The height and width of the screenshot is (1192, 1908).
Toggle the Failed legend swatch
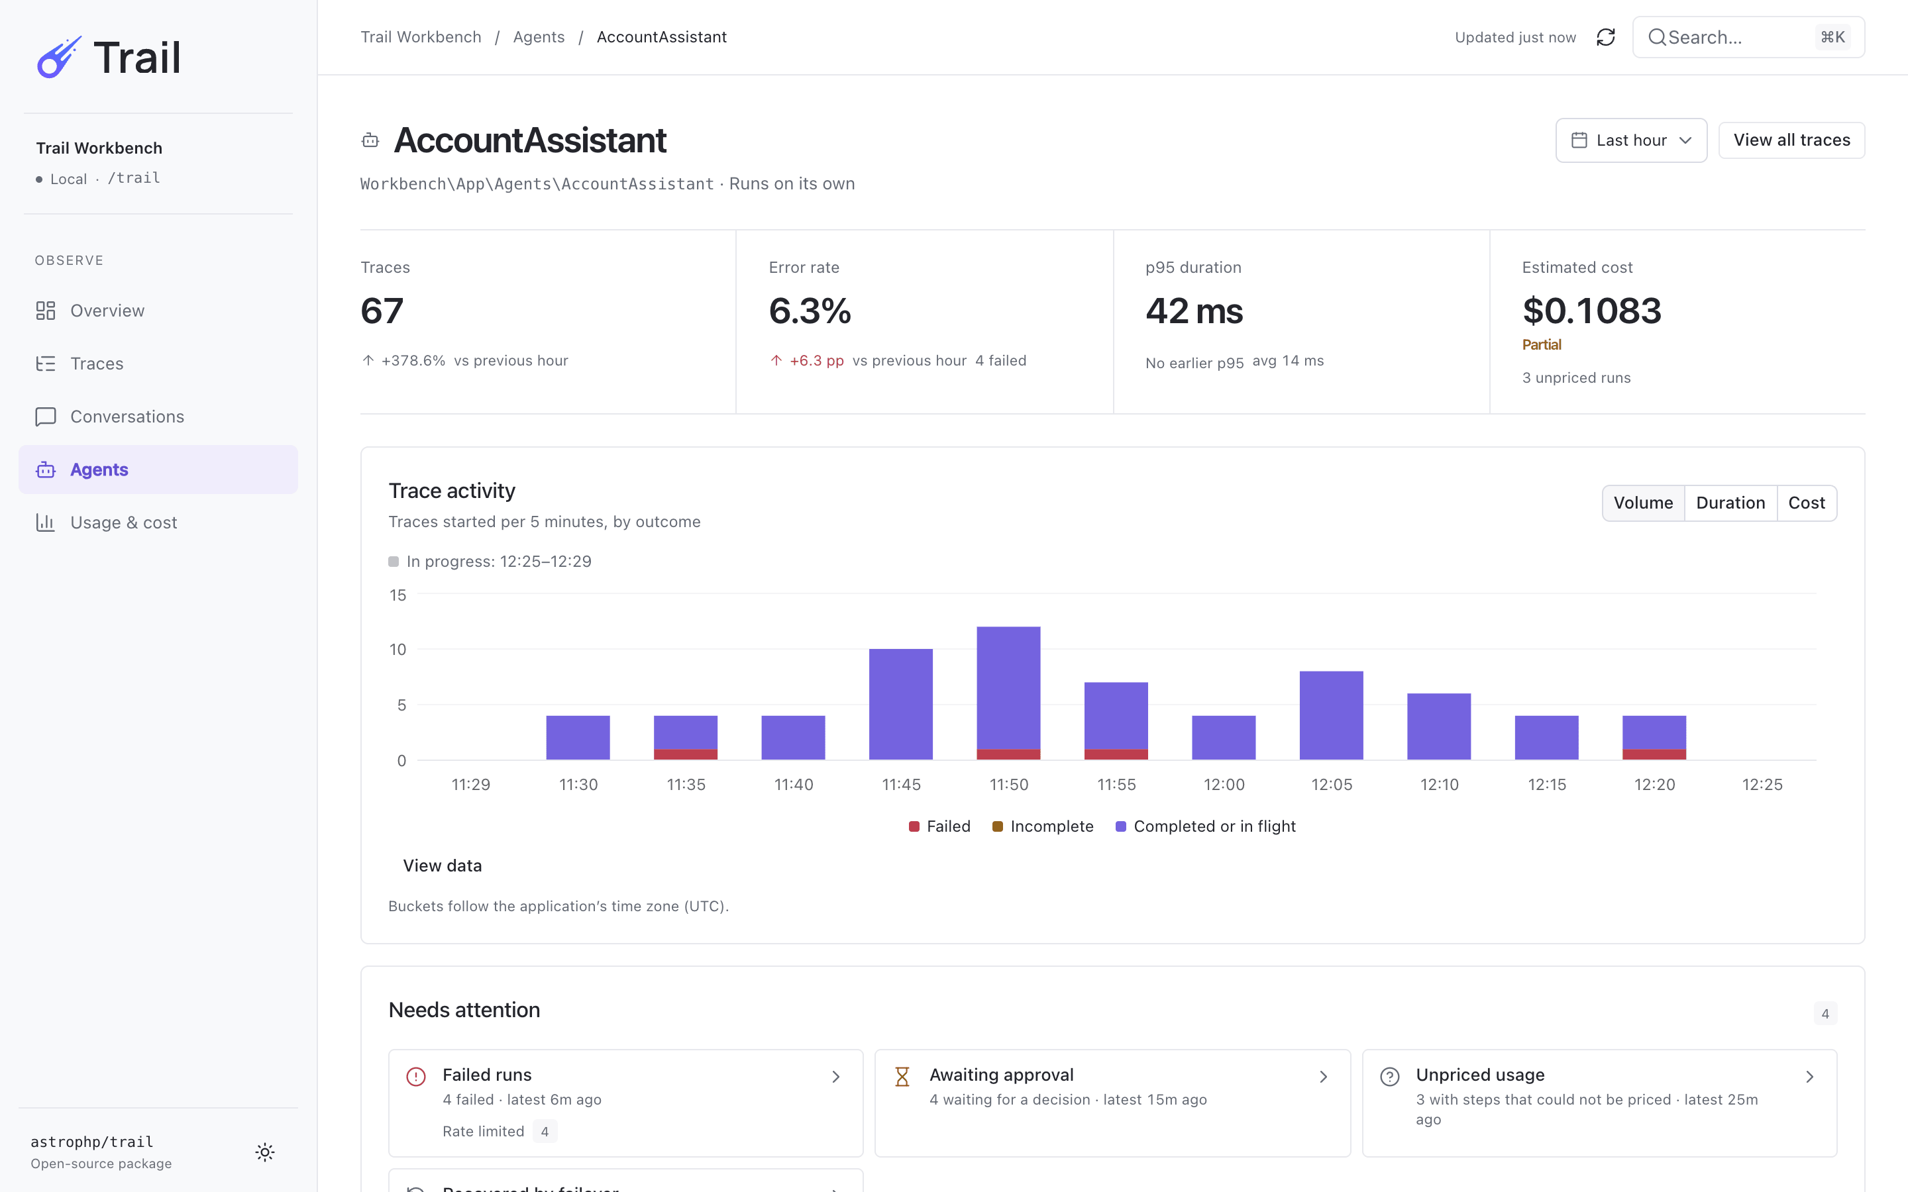coord(914,826)
